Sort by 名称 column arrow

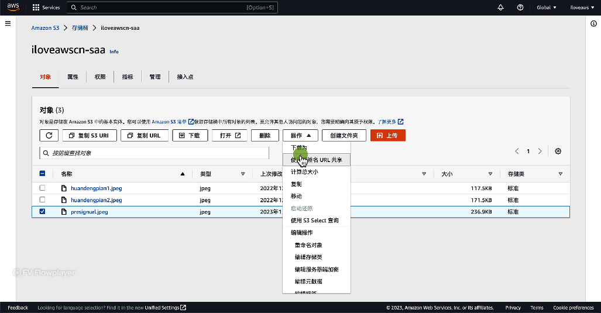[x=183, y=174]
